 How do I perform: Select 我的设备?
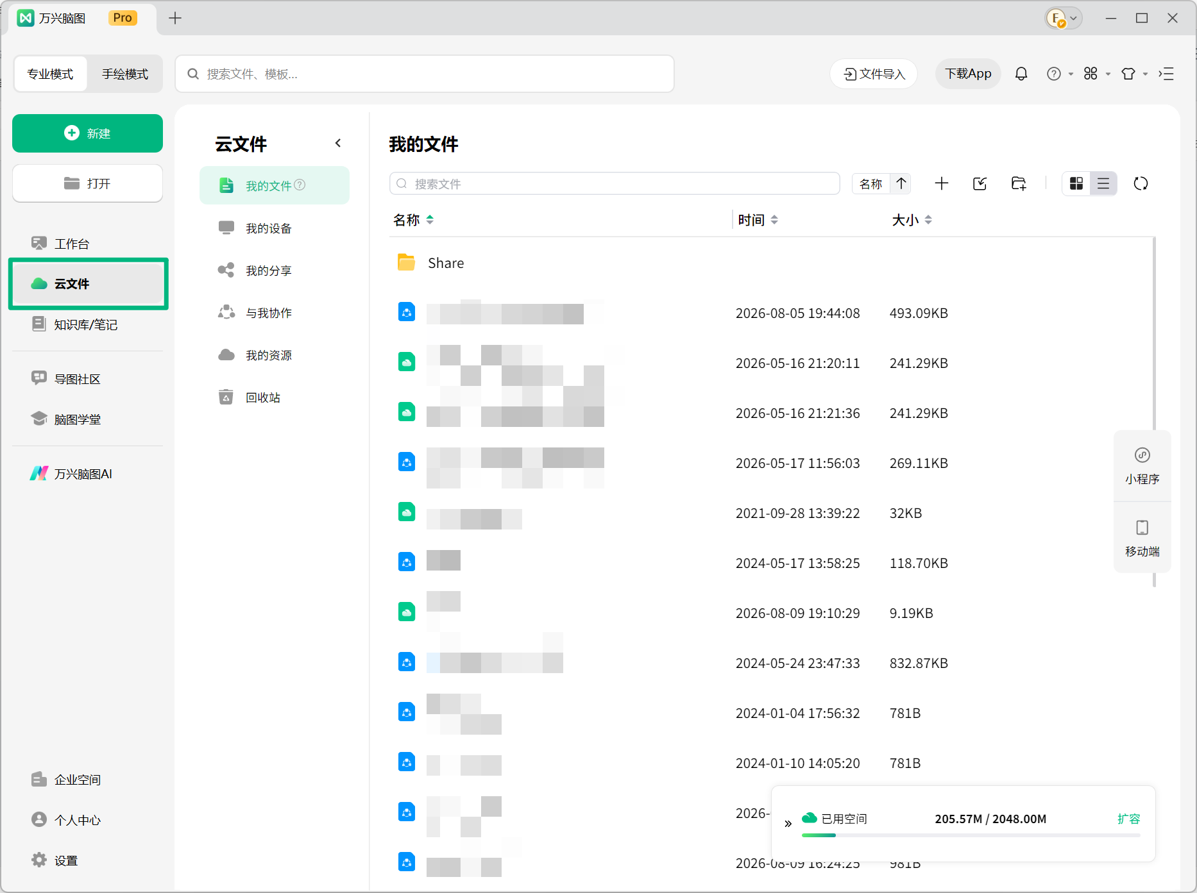coord(275,228)
